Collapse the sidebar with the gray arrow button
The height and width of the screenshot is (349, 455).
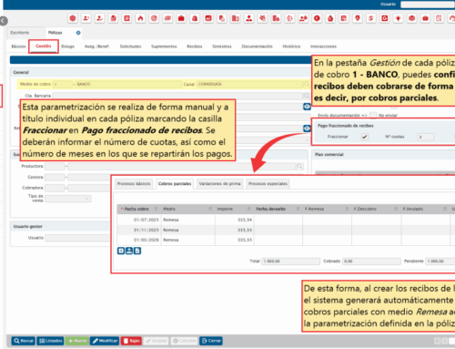(x=4, y=21)
